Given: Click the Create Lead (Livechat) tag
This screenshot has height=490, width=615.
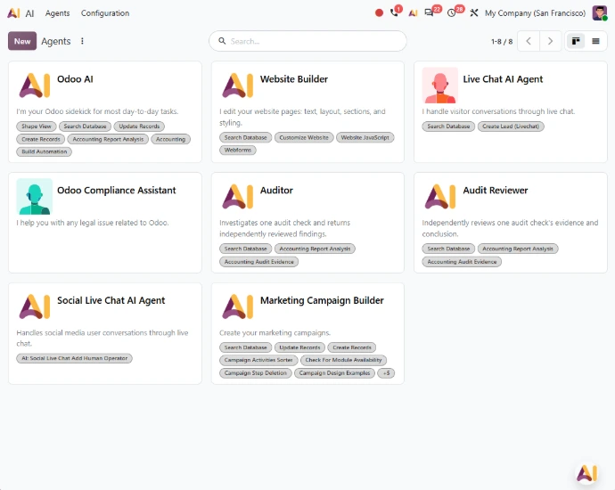Looking at the screenshot, I should 511,127.
